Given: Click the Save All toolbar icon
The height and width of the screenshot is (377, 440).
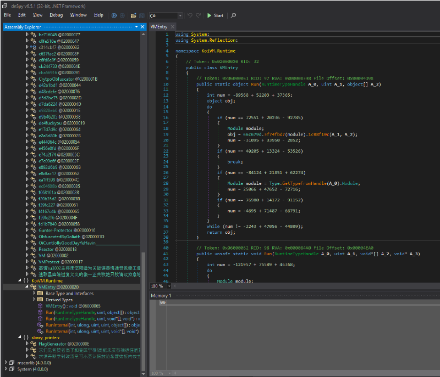Looking at the screenshot, I should [x=141, y=16].
